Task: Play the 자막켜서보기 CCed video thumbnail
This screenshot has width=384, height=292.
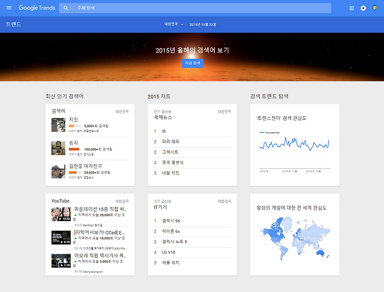Action: [61, 238]
